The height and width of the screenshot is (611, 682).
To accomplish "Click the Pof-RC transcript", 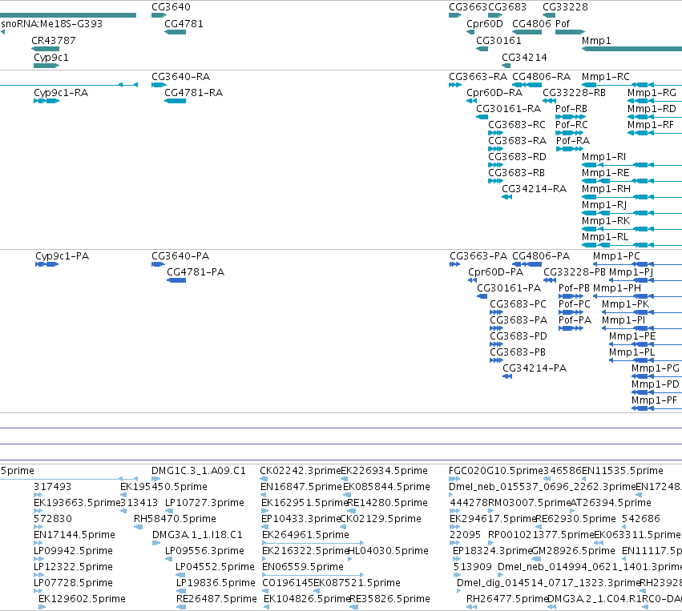I will (569, 133).
